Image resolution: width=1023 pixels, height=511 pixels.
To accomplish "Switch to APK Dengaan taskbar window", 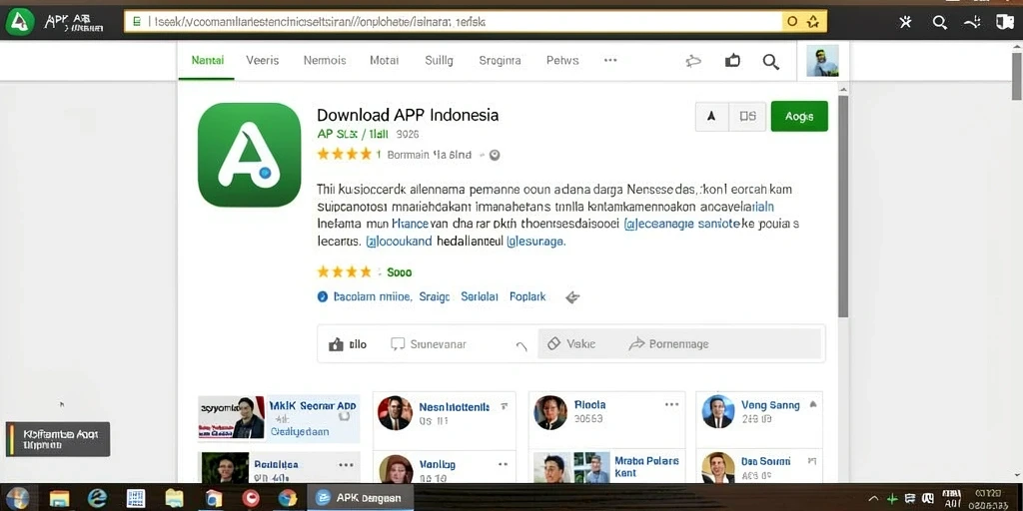I will pyautogui.click(x=360, y=498).
